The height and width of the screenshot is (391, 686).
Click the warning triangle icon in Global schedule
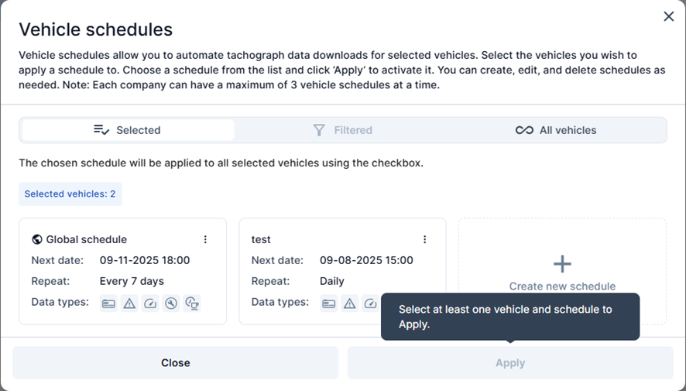129,304
